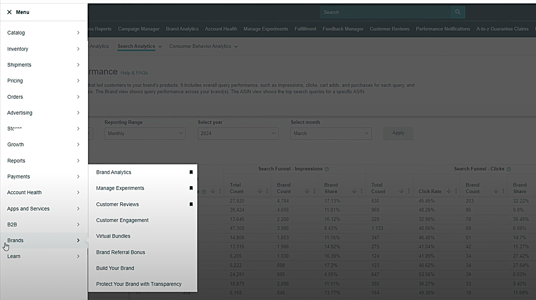Open the Account Health menu section
536x300 pixels.
tap(44, 193)
